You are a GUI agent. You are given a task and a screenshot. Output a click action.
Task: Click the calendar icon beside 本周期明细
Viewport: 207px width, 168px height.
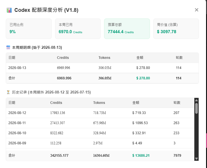tap(8, 47)
